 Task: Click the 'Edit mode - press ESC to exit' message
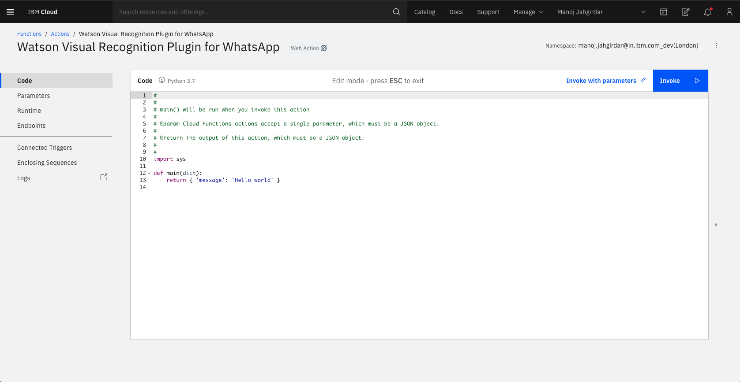(x=378, y=81)
